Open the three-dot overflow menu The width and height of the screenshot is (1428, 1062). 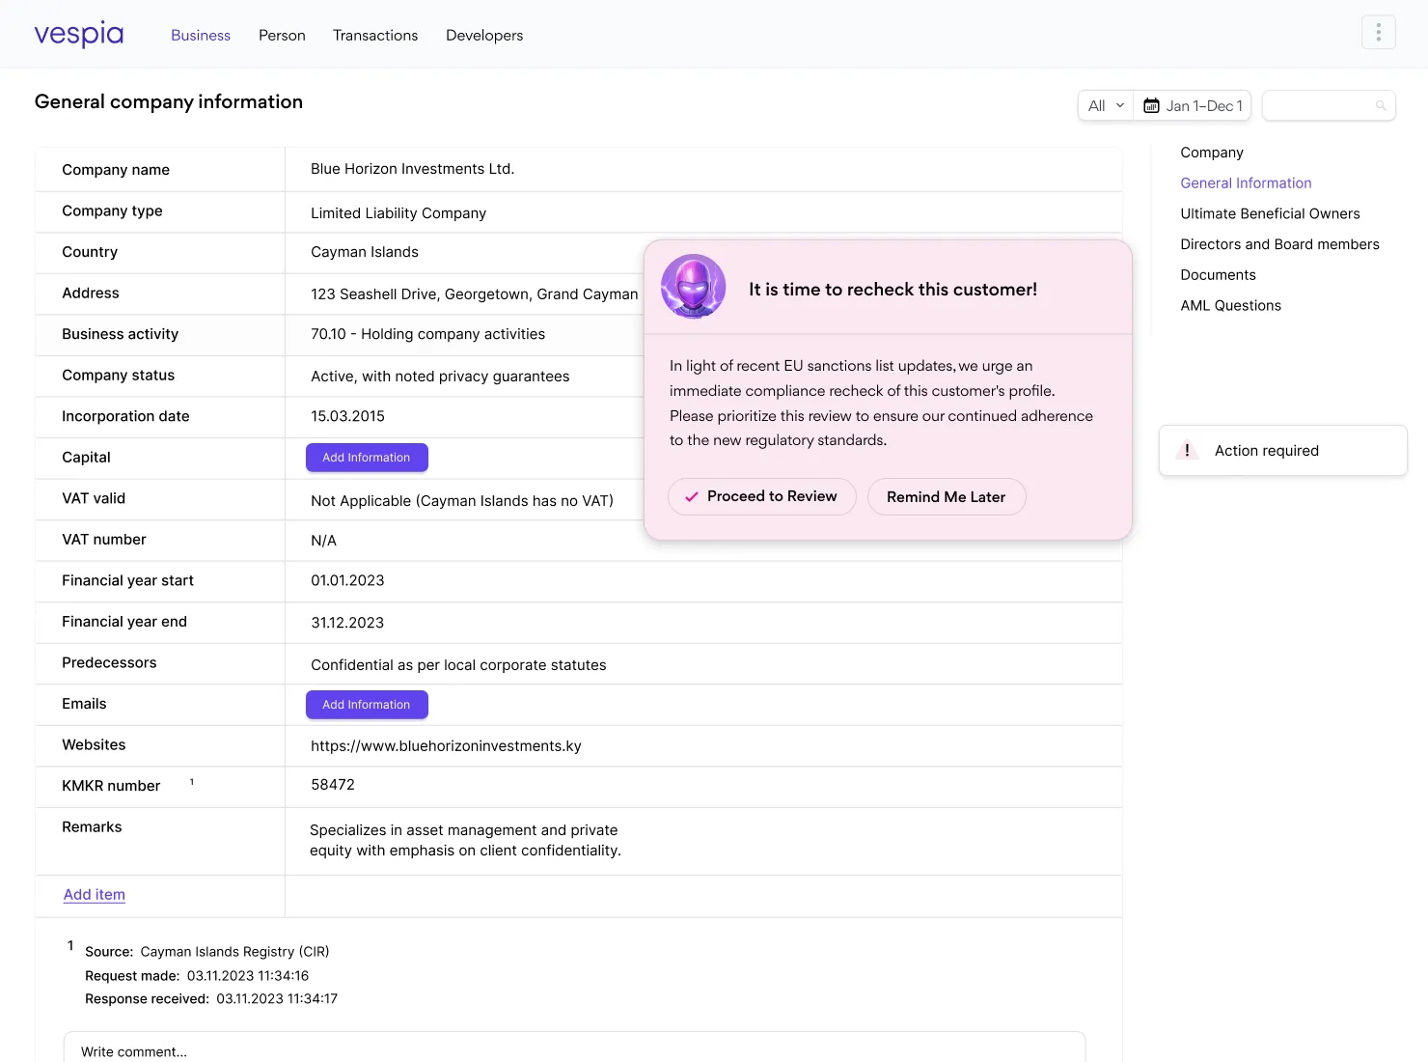[x=1378, y=32]
